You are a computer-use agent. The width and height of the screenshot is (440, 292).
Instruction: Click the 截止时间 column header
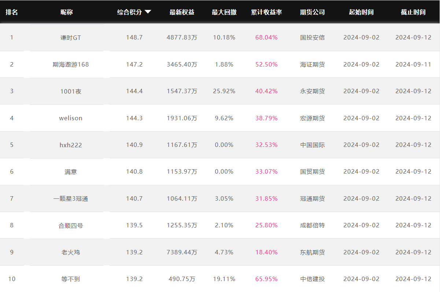pos(413,12)
